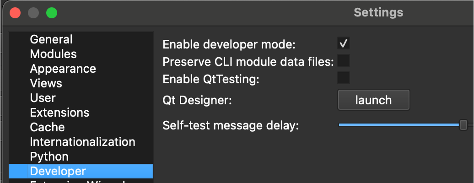The width and height of the screenshot is (474, 183).
Task: Turn on the Enable QtTesting checkbox
Action: [344, 78]
